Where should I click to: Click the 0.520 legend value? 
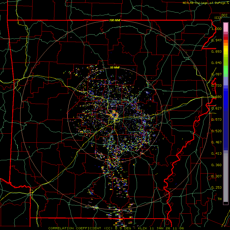[x=216, y=131]
